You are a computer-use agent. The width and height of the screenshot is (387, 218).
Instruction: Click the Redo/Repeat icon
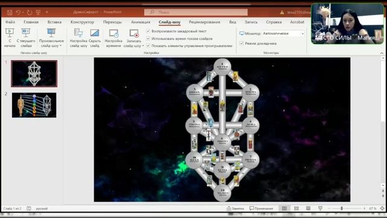tap(30, 12)
